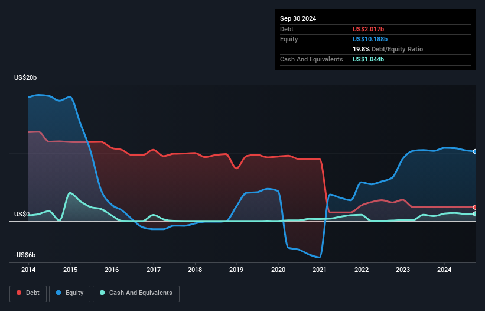Viewport: 485px width, 311px height.
Task: Click the 19.8% Debt/Equity Ratio text
Action: pyautogui.click(x=388, y=49)
